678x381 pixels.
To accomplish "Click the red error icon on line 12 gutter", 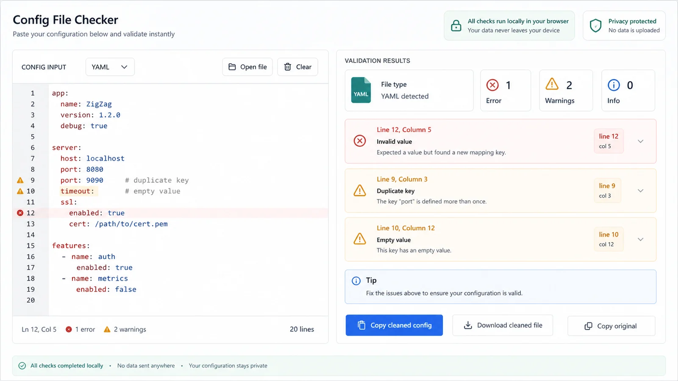I will click(20, 213).
